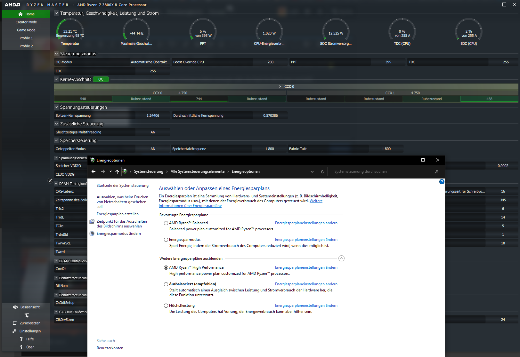Open address bar history dropdown
Screen dimensions: 520x357
point(312,172)
